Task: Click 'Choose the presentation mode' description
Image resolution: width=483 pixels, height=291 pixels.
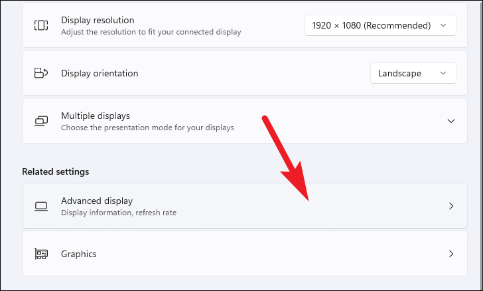Action: click(x=147, y=128)
